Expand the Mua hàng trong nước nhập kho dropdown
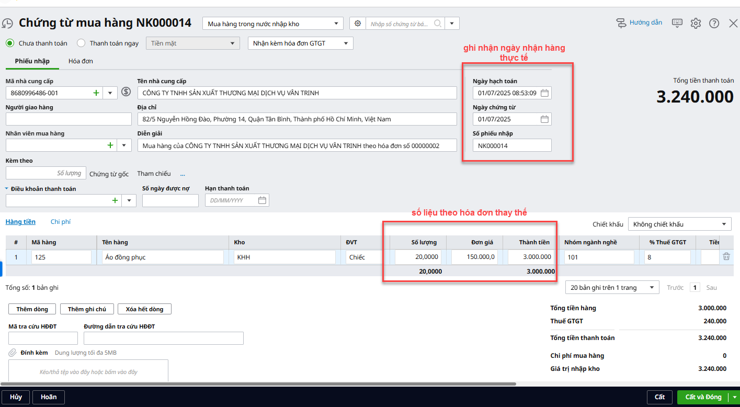This screenshot has width=740, height=407. (x=336, y=24)
